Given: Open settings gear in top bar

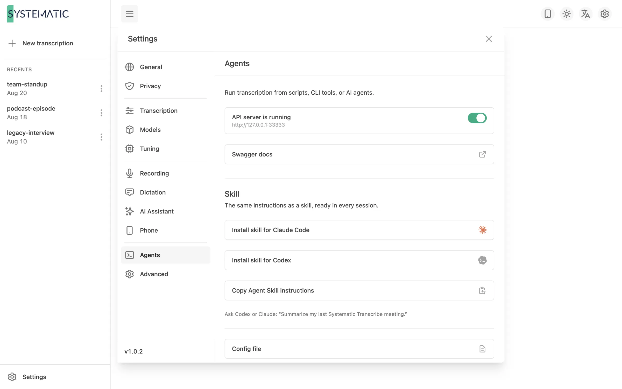Looking at the screenshot, I should [604, 14].
